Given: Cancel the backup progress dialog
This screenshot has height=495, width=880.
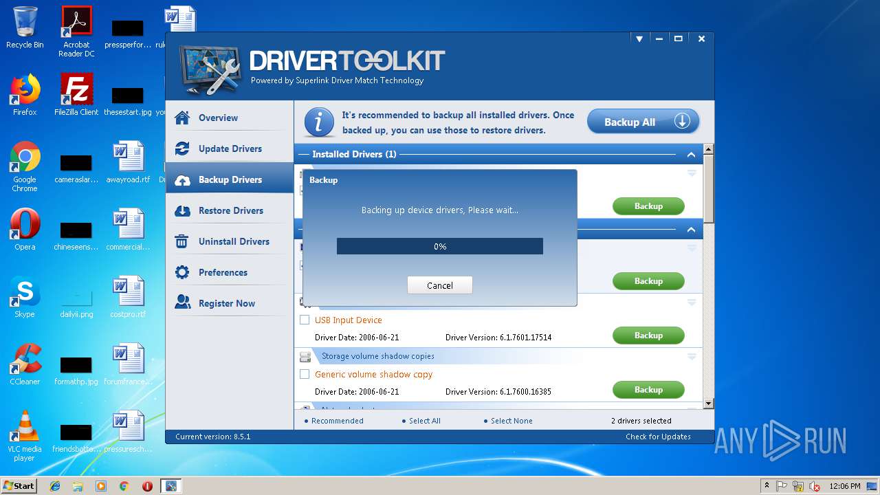Looking at the screenshot, I should point(439,285).
